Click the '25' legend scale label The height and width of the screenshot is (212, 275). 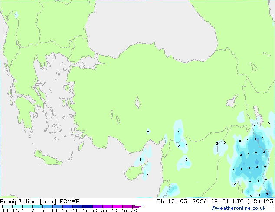click(84, 210)
